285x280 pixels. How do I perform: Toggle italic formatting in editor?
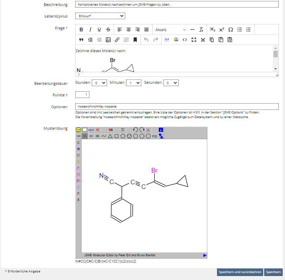pos(90,29)
